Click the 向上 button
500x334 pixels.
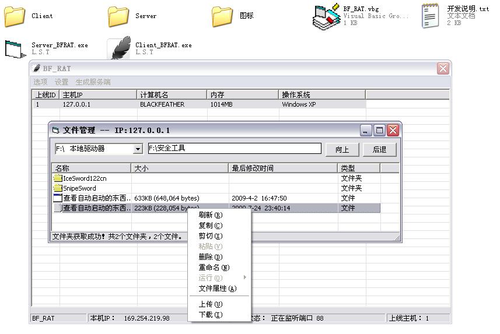click(342, 149)
